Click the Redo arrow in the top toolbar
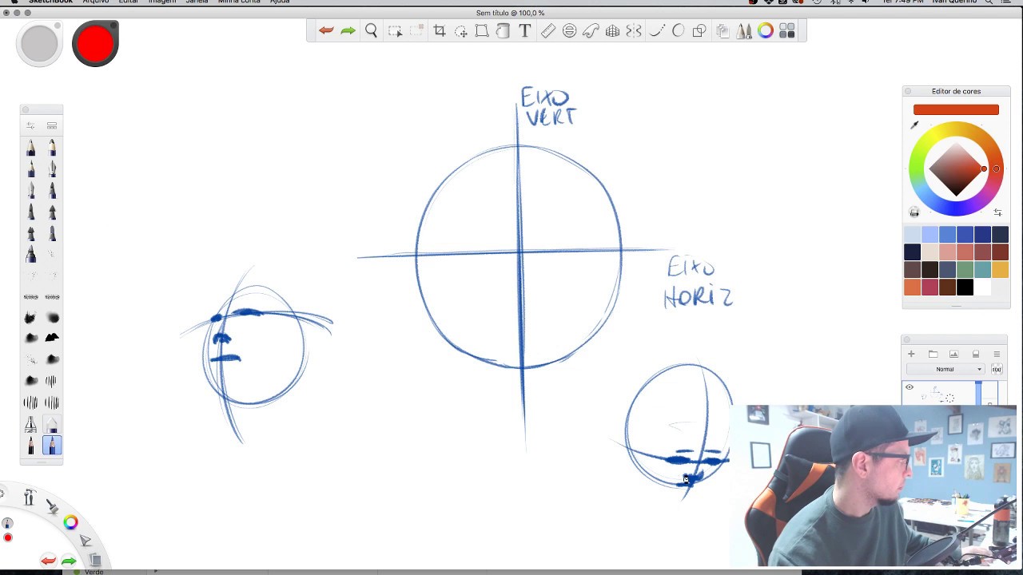Viewport: 1023px width, 575px height. coord(348,31)
